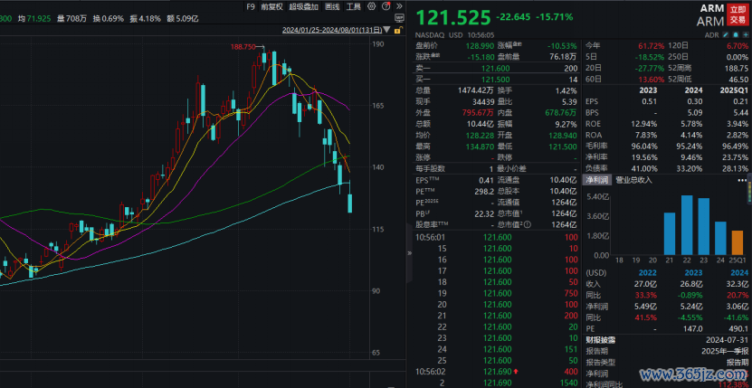Switch to the 营业总收入 tab
Viewport: 752px width, 388px height.
click(633, 180)
